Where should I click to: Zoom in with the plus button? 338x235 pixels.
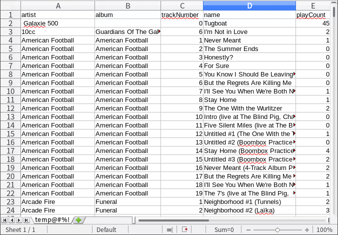pos(307,230)
